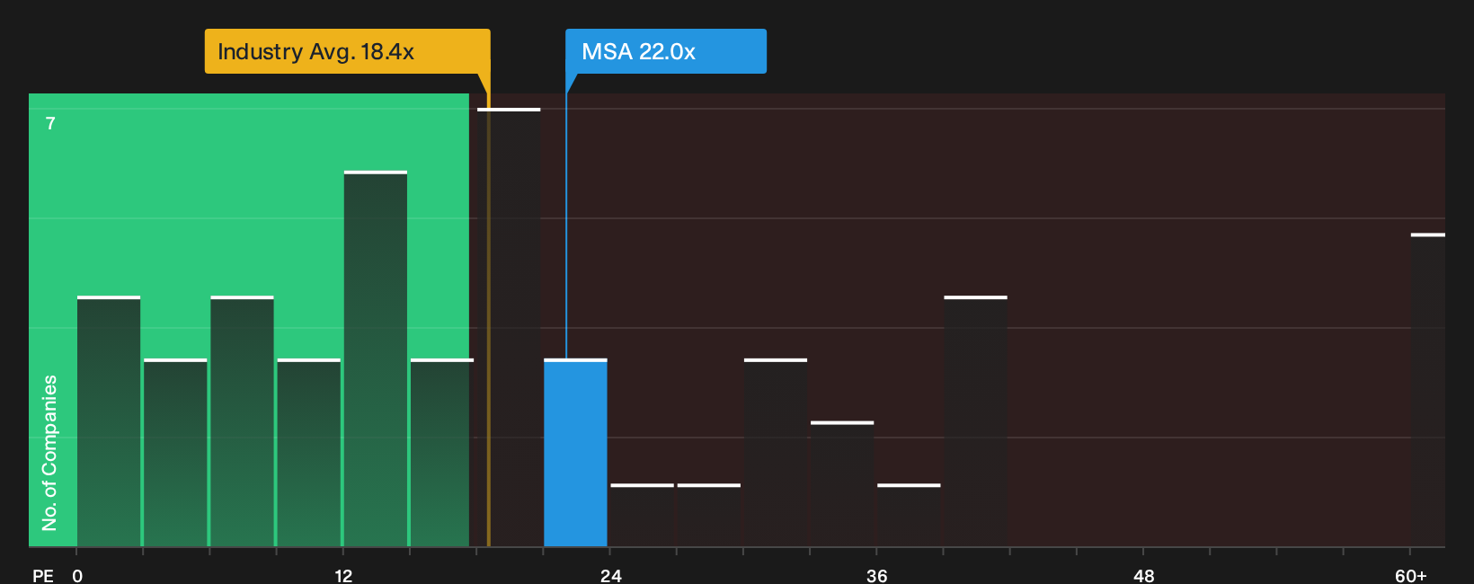Screen dimensions: 1474x584
Task: Click the 60+ bar at far right
Action: pos(1428,390)
